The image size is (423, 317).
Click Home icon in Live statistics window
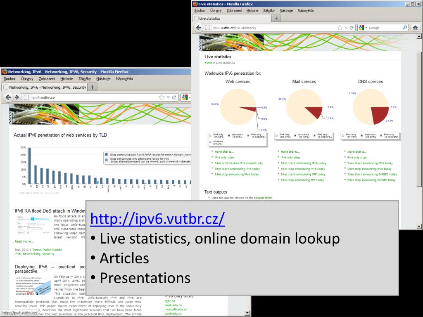(x=416, y=28)
